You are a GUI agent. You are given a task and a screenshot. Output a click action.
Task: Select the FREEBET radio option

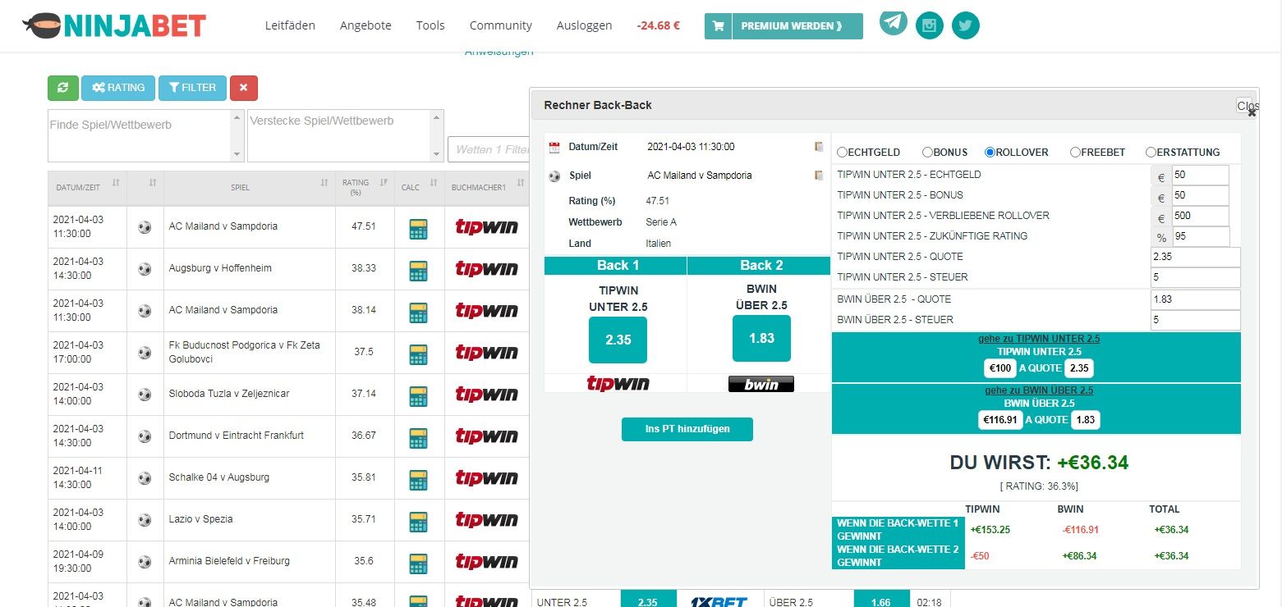1075,153
